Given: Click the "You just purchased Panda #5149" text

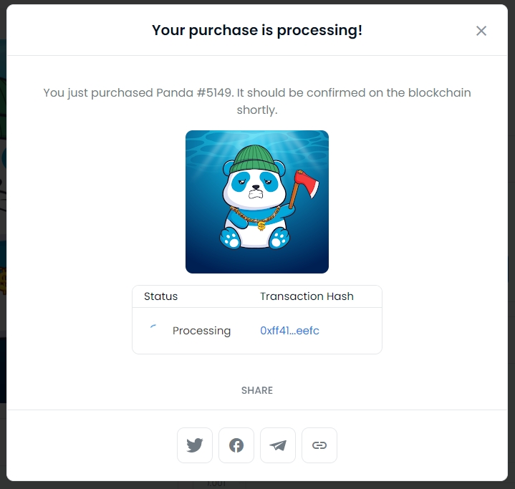Looking at the screenshot, I should click(143, 93).
